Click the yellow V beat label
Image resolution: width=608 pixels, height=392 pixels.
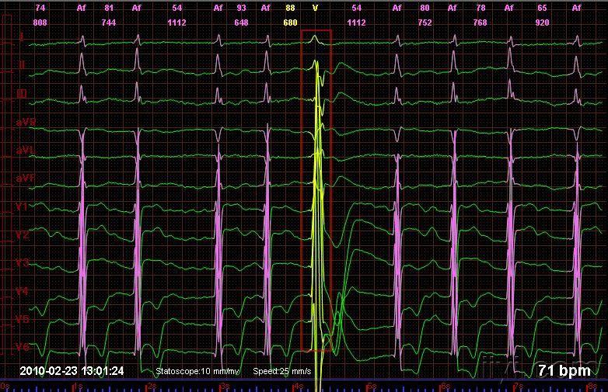pyautogui.click(x=315, y=8)
